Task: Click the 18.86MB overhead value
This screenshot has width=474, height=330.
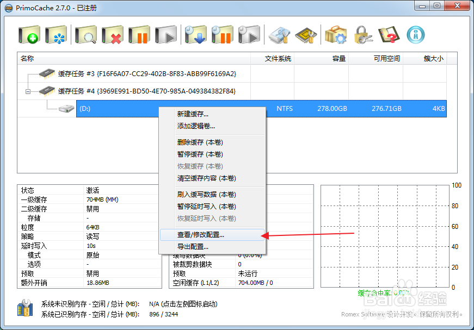Action: coord(97,283)
